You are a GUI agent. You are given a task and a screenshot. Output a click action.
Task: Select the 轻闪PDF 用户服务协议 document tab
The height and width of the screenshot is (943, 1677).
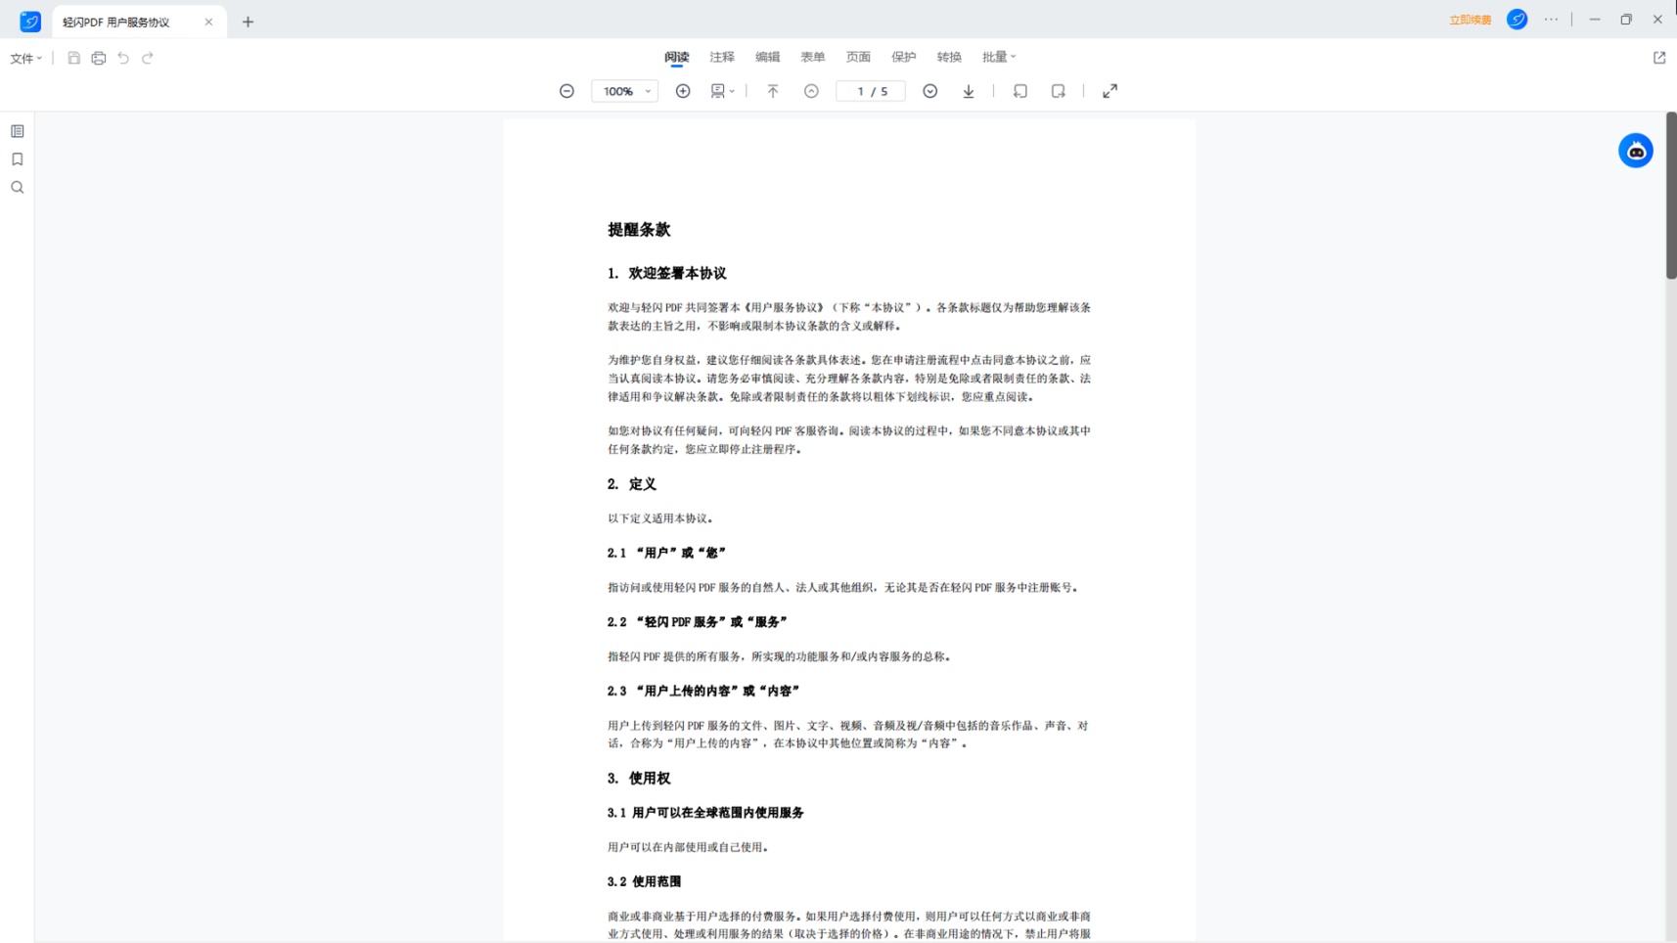(x=139, y=22)
